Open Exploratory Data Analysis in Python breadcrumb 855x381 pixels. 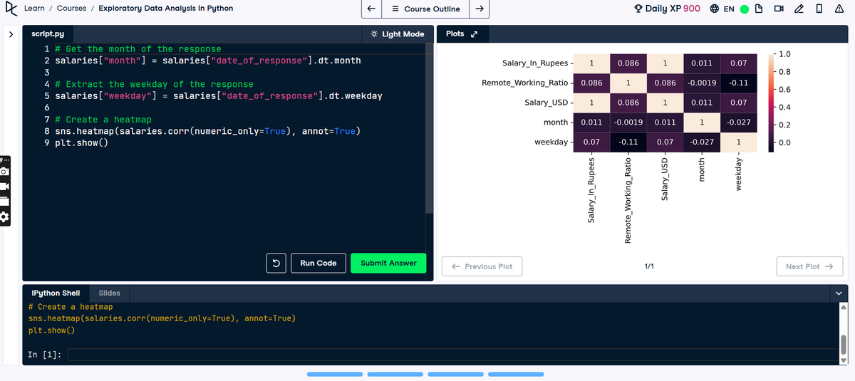165,9
